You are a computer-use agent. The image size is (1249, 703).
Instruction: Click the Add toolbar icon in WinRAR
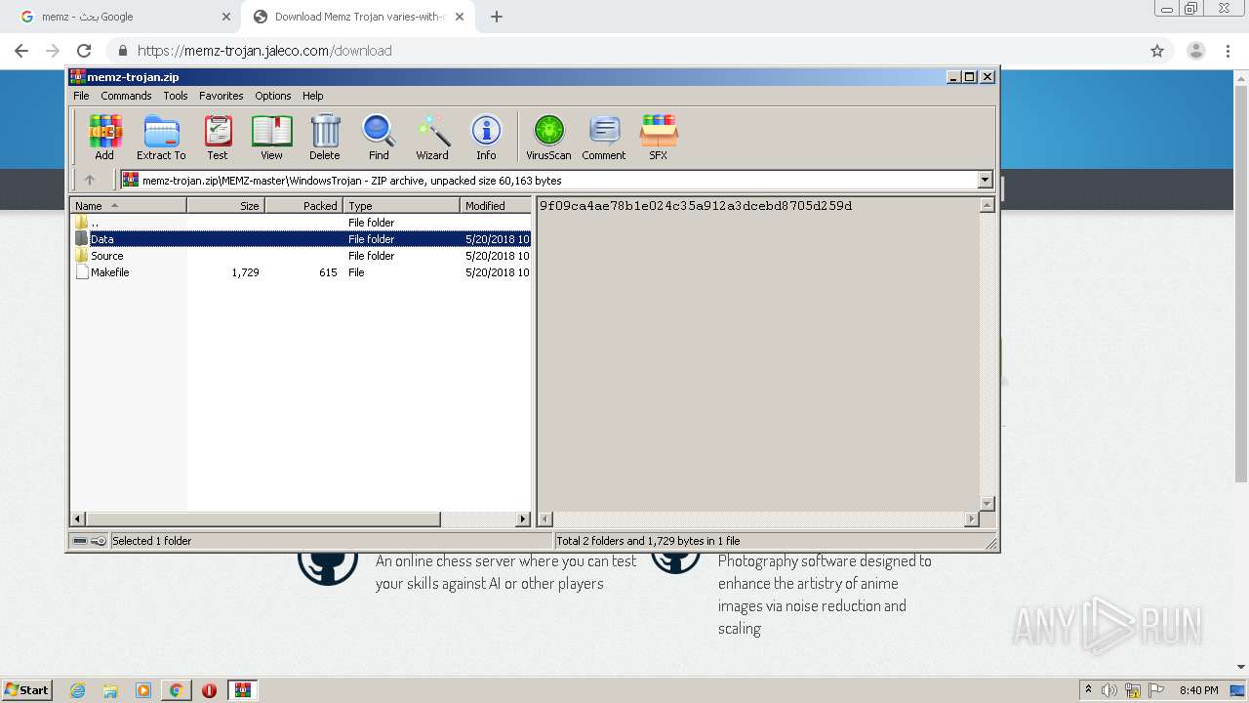tap(104, 137)
